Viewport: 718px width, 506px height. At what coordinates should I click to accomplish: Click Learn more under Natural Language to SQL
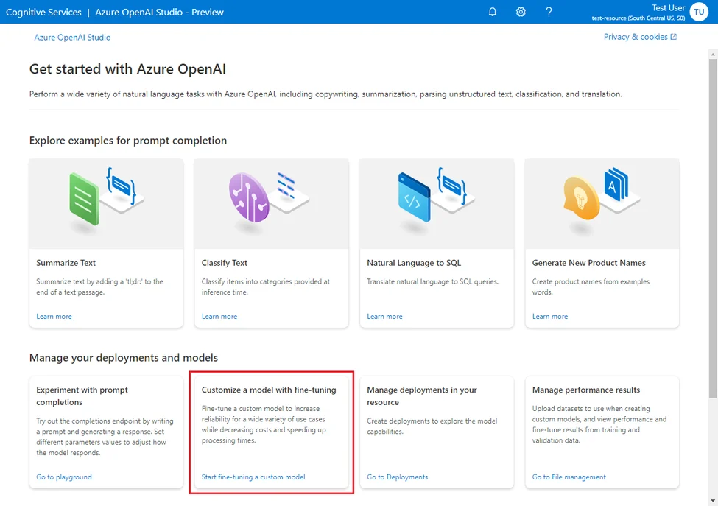(384, 317)
